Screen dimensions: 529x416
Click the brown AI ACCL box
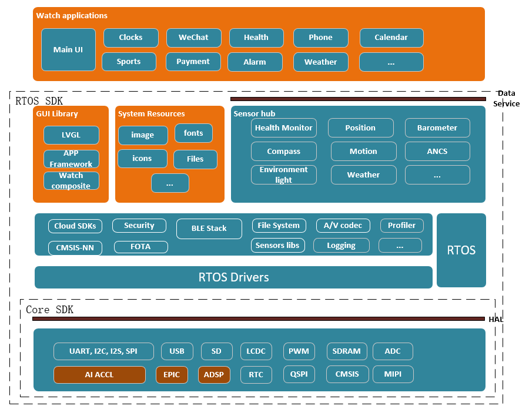click(99, 375)
